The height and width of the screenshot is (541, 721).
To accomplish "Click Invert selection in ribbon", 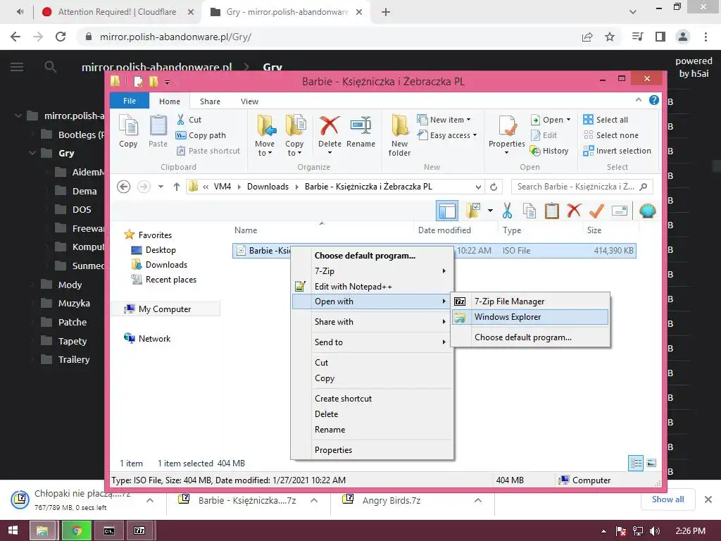I will point(617,151).
